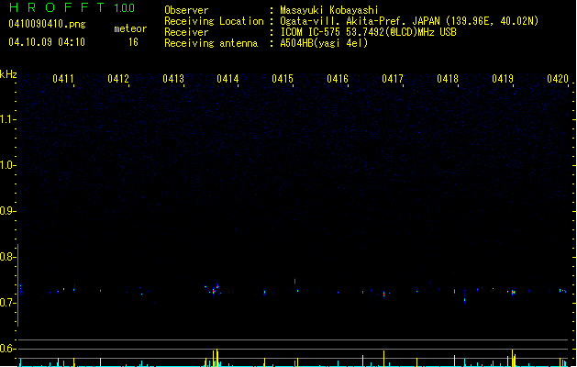This screenshot has width=577, height=367.
Task: Click the meteor echo cluster near 0419
Action: click(513, 293)
